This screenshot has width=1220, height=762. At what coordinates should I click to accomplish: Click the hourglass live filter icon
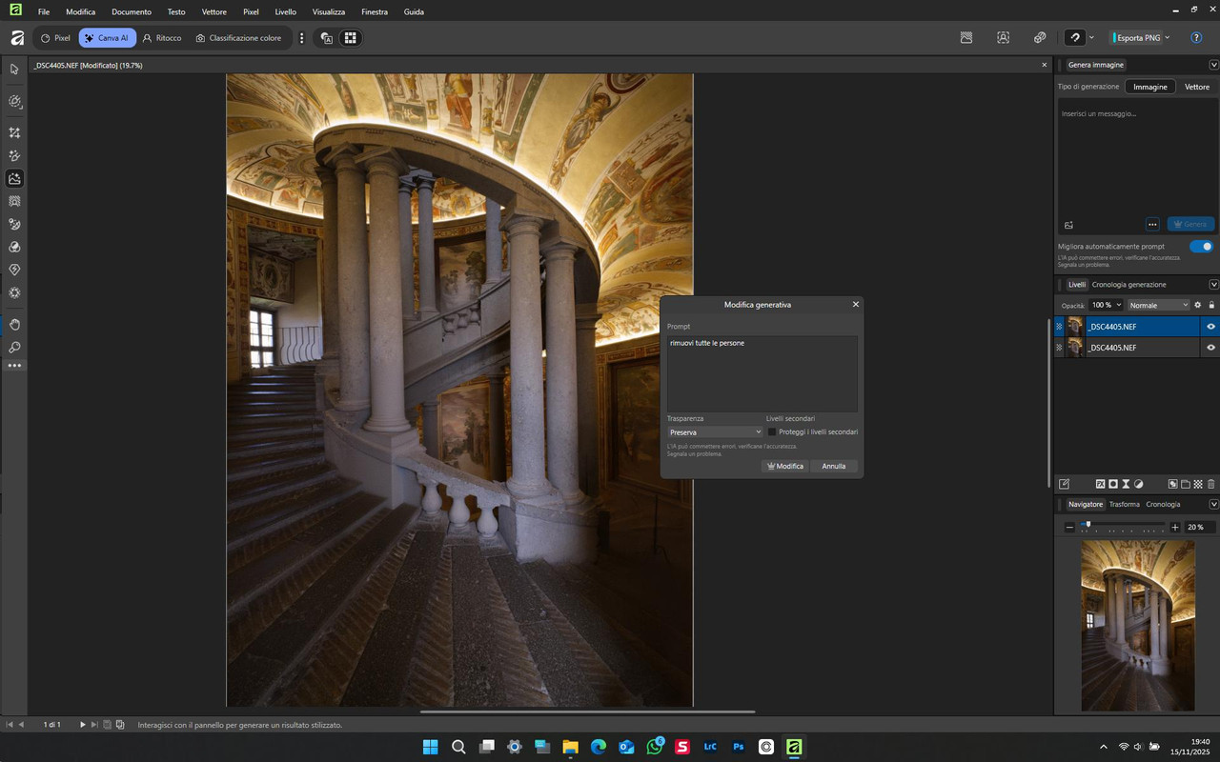(x=1126, y=484)
